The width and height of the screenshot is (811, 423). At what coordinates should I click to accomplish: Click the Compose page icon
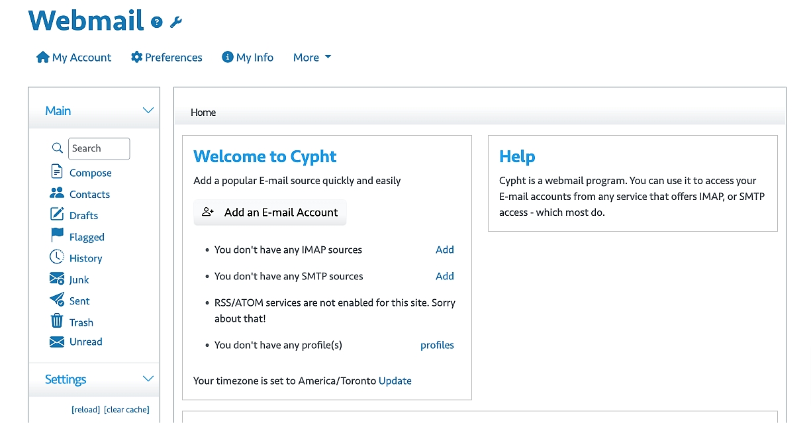coord(57,172)
